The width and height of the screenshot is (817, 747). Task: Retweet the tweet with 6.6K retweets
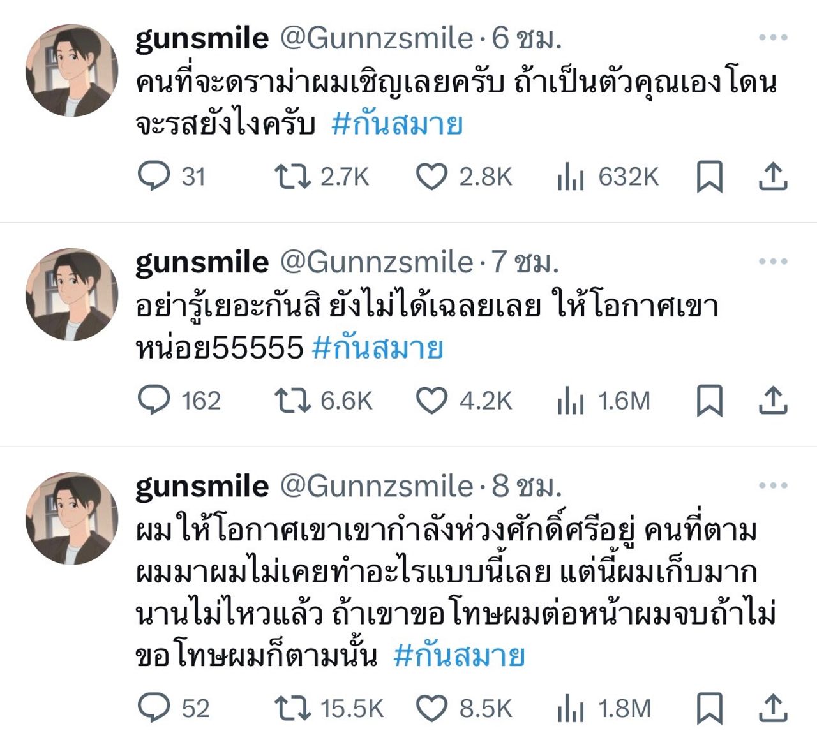pyautogui.click(x=292, y=401)
